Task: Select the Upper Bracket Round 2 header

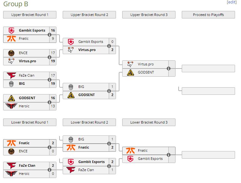Action: point(89,15)
